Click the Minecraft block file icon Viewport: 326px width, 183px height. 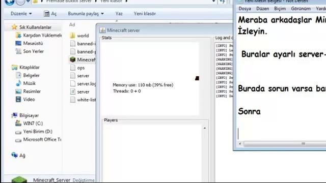(72, 59)
